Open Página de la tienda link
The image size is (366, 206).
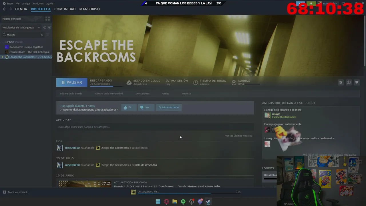[x=71, y=94]
